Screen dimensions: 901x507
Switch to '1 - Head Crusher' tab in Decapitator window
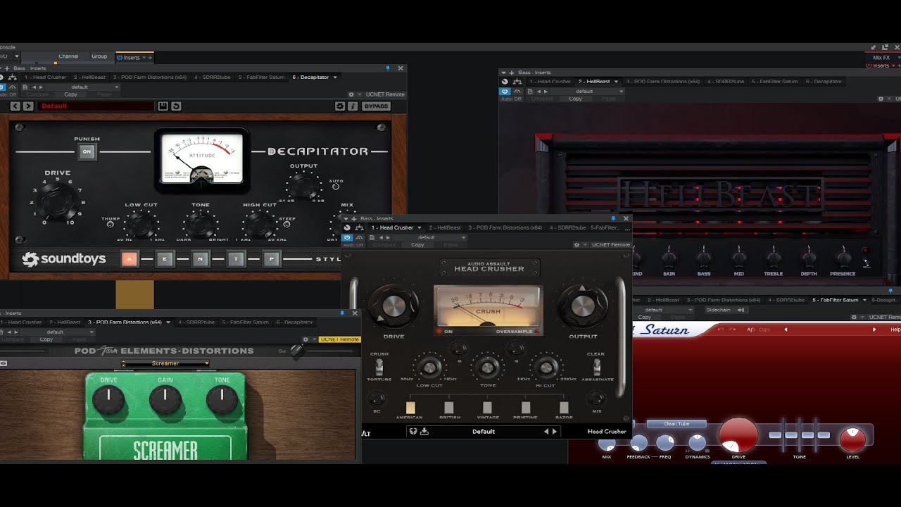tap(45, 77)
